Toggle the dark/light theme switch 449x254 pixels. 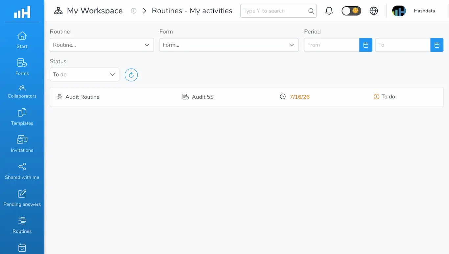[351, 11]
